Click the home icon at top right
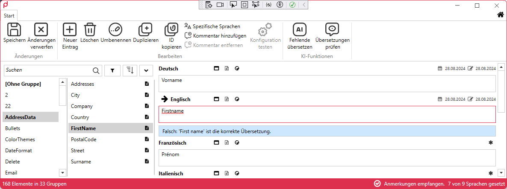This screenshot has height=189, width=507. tap(500, 15)
